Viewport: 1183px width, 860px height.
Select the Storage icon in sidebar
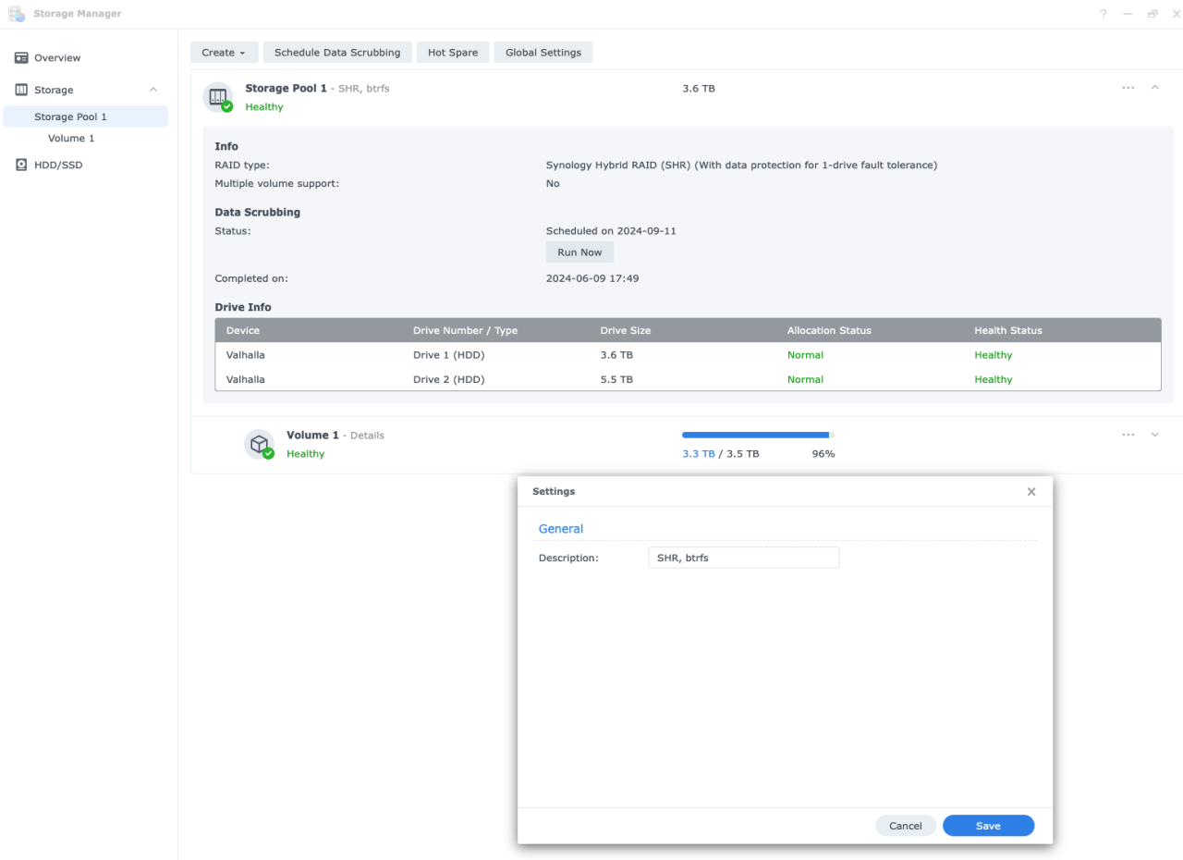(19, 89)
